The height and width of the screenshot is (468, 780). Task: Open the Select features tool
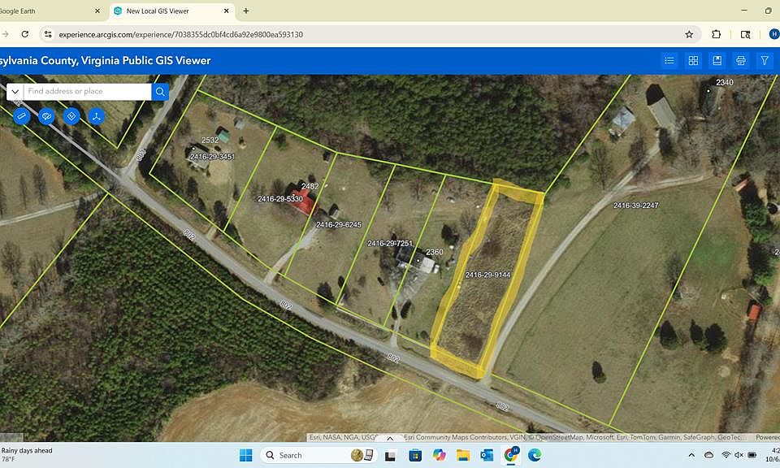[71, 116]
